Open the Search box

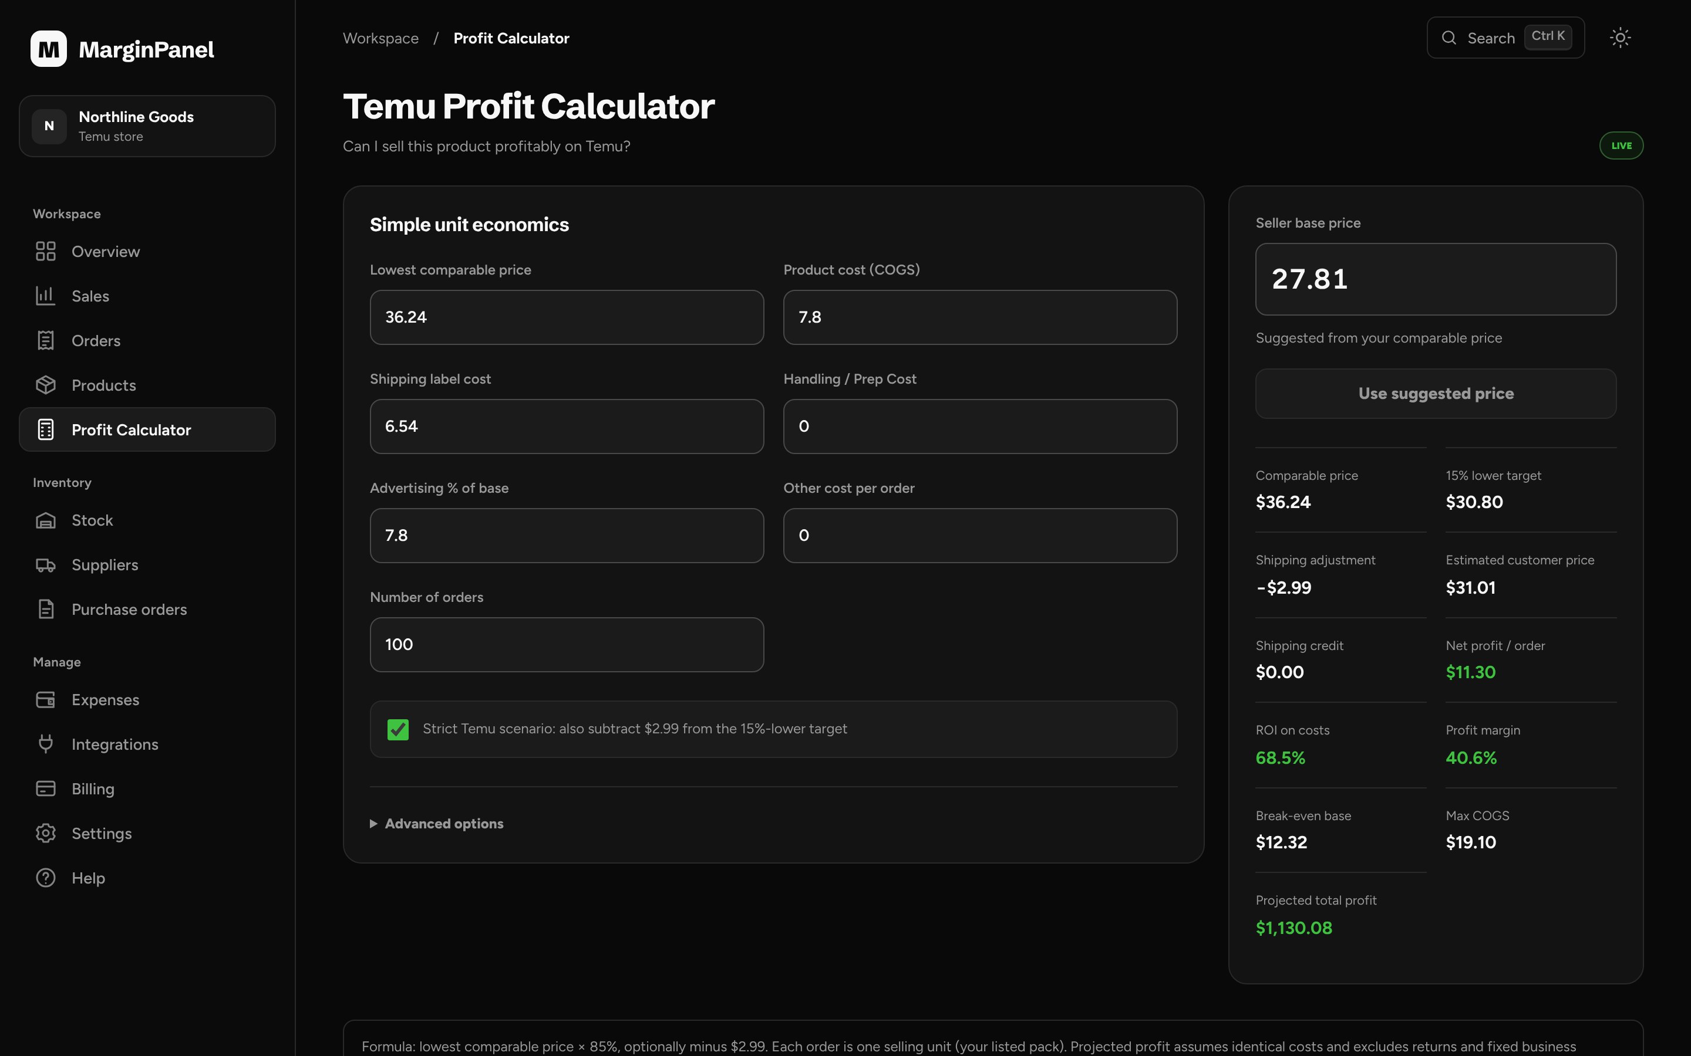pos(1505,38)
